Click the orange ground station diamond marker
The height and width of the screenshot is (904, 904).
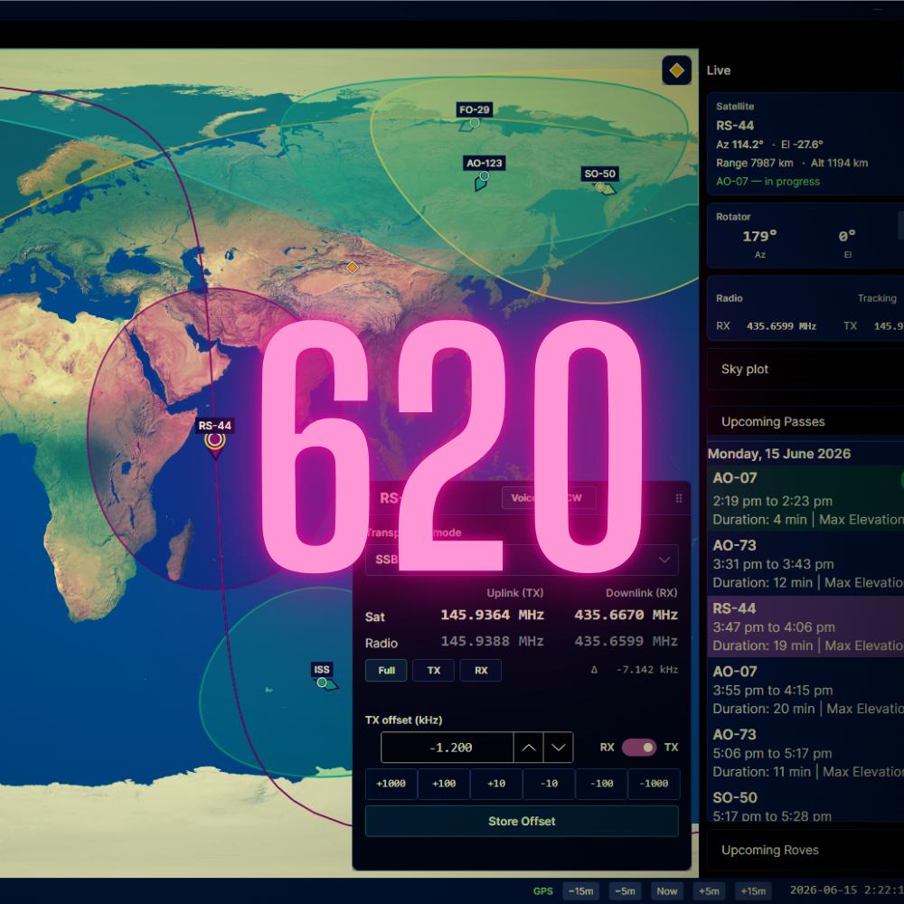point(353,268)
